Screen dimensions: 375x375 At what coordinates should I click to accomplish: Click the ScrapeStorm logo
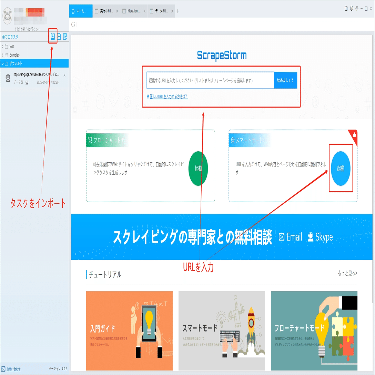click(222, 55)
